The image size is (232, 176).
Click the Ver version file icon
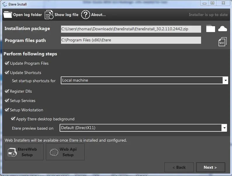click(x=222, y=41)
